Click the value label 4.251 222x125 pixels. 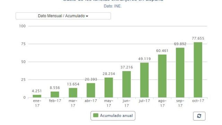pos(37,91)
